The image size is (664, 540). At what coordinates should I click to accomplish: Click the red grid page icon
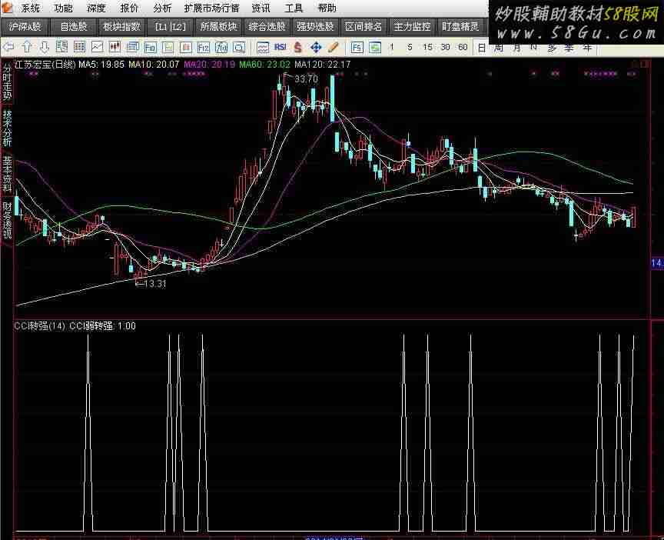click(x=185, y=48)
